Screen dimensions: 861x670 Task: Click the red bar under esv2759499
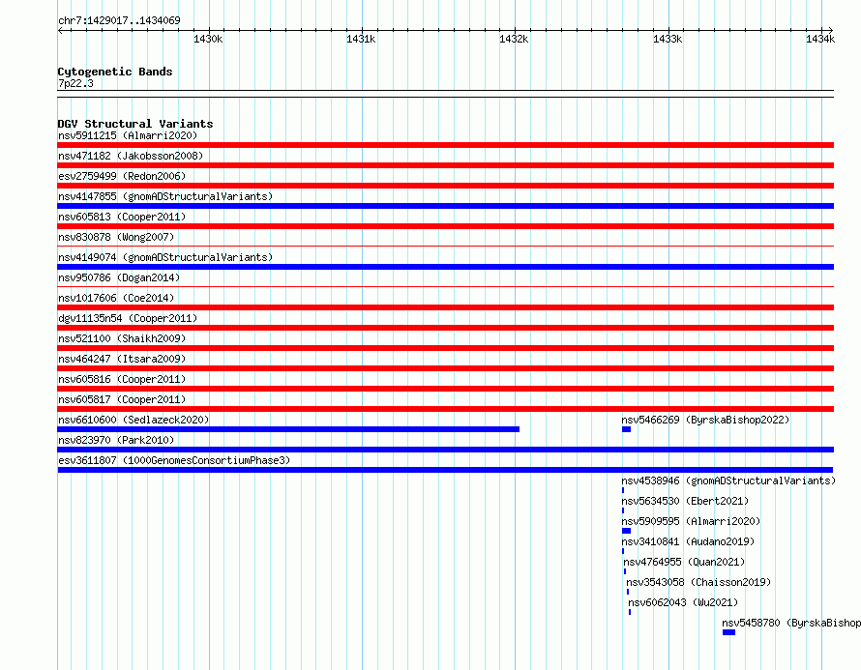tap(445, 186)
